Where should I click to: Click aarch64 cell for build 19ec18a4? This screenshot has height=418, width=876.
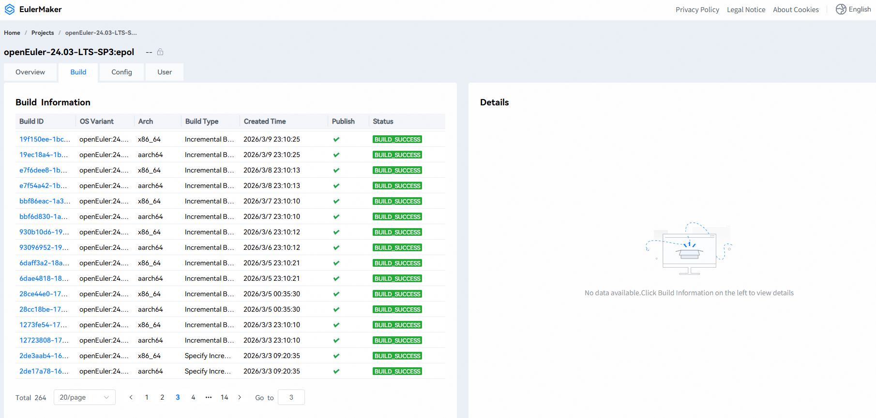tap(151, 155)
